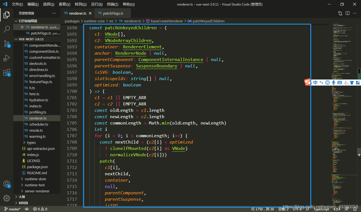
Task: Click runtime-core in breadcrumbs
Action: pos(94,21)
